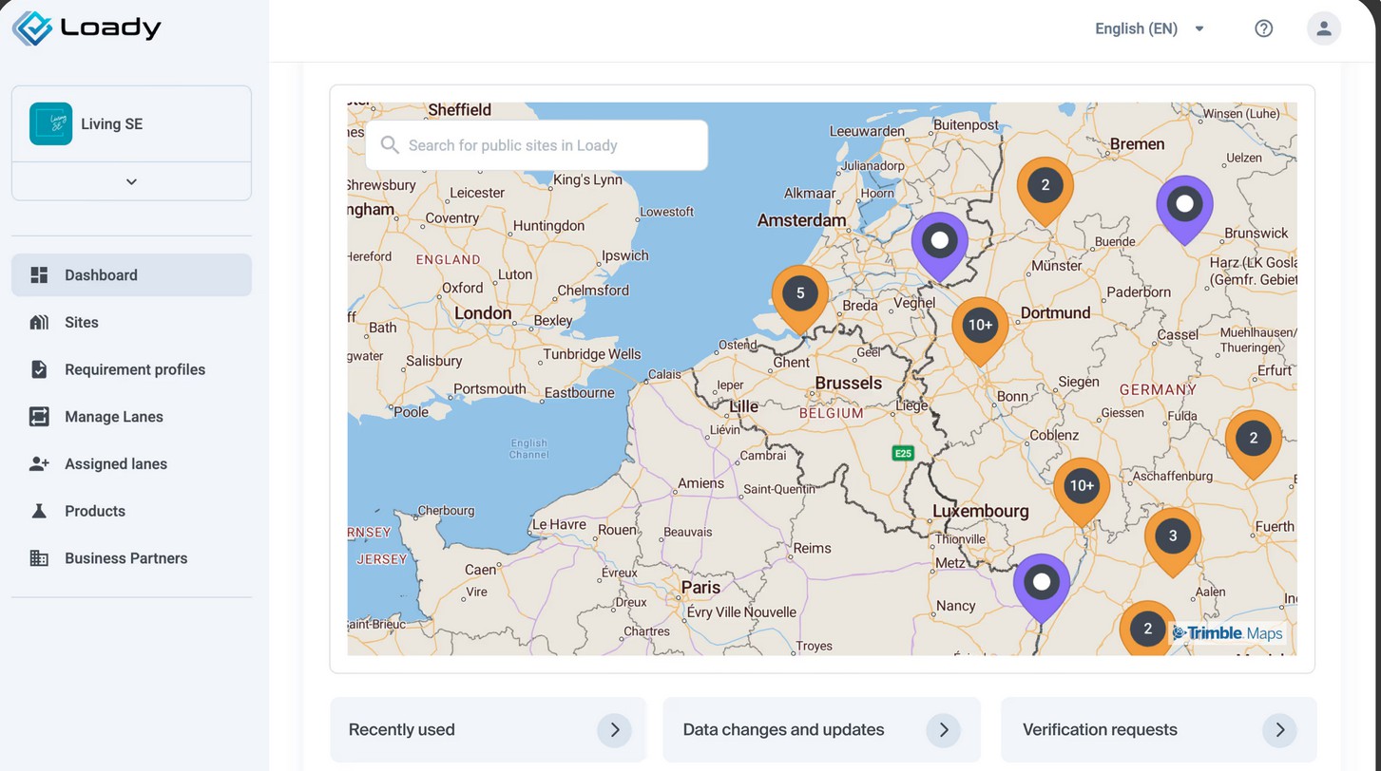
Task: Open the English (EN) language dropdown
Action: 1149,28
